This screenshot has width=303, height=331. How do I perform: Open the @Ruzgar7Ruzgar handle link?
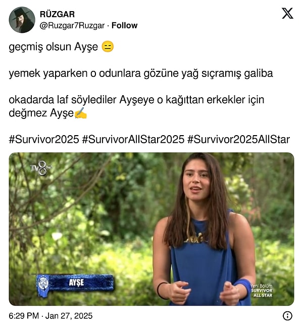coord(72,25)
